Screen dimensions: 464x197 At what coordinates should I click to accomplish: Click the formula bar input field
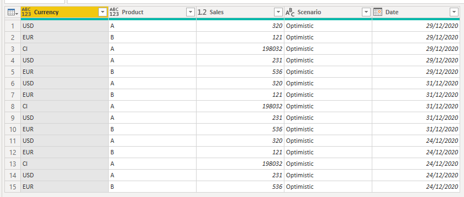265,2
